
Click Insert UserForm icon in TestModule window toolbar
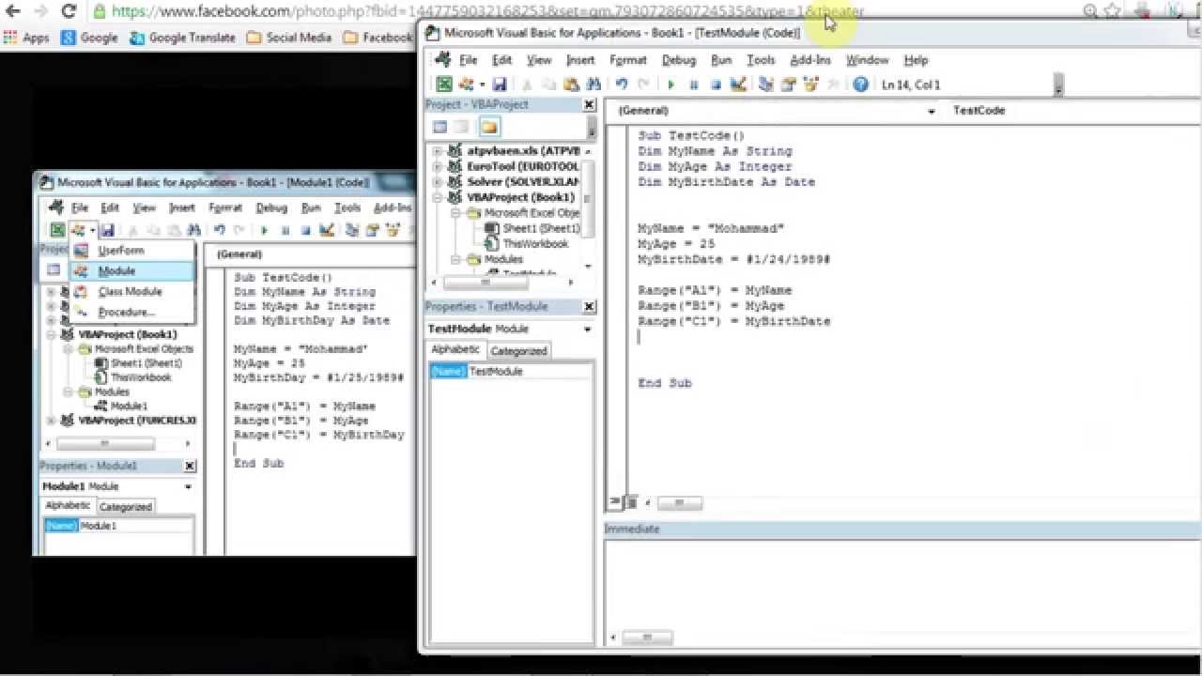pyautogui.click(x=466, y=84)
